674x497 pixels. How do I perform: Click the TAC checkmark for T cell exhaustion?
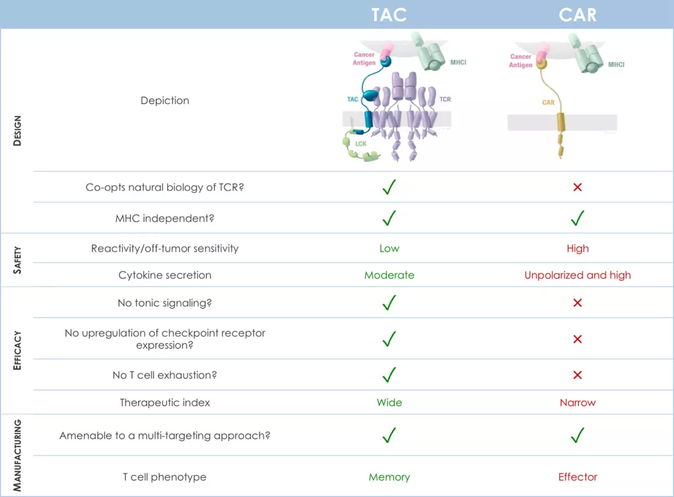point(389,375)
